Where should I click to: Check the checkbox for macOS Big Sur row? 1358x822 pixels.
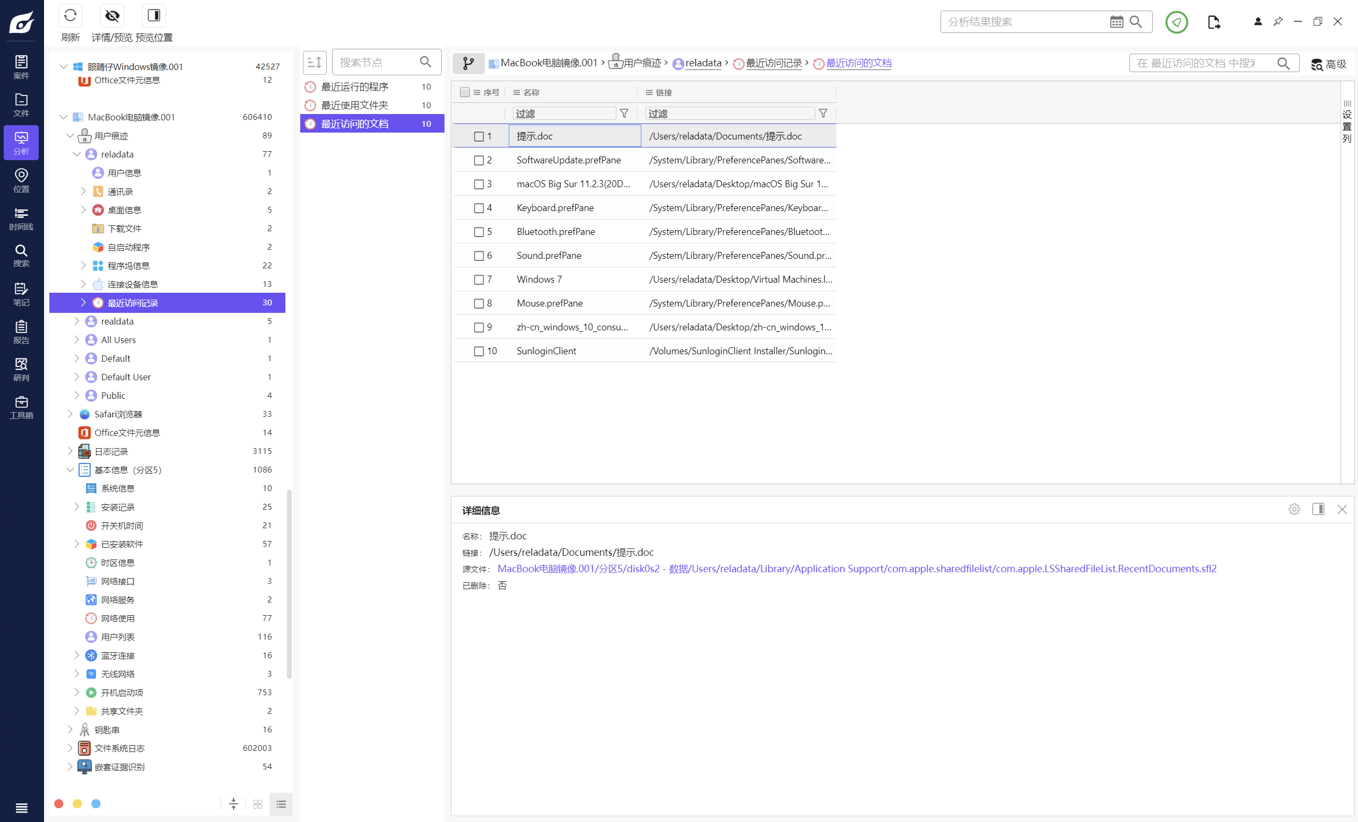[x=479, y=184]
